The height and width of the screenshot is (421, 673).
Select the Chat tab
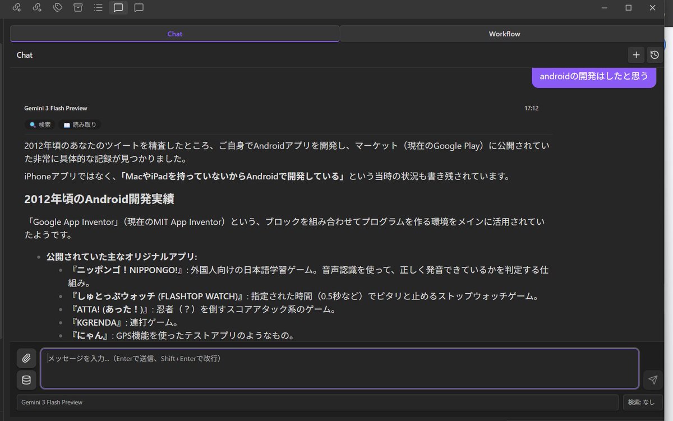coord(174,34)
